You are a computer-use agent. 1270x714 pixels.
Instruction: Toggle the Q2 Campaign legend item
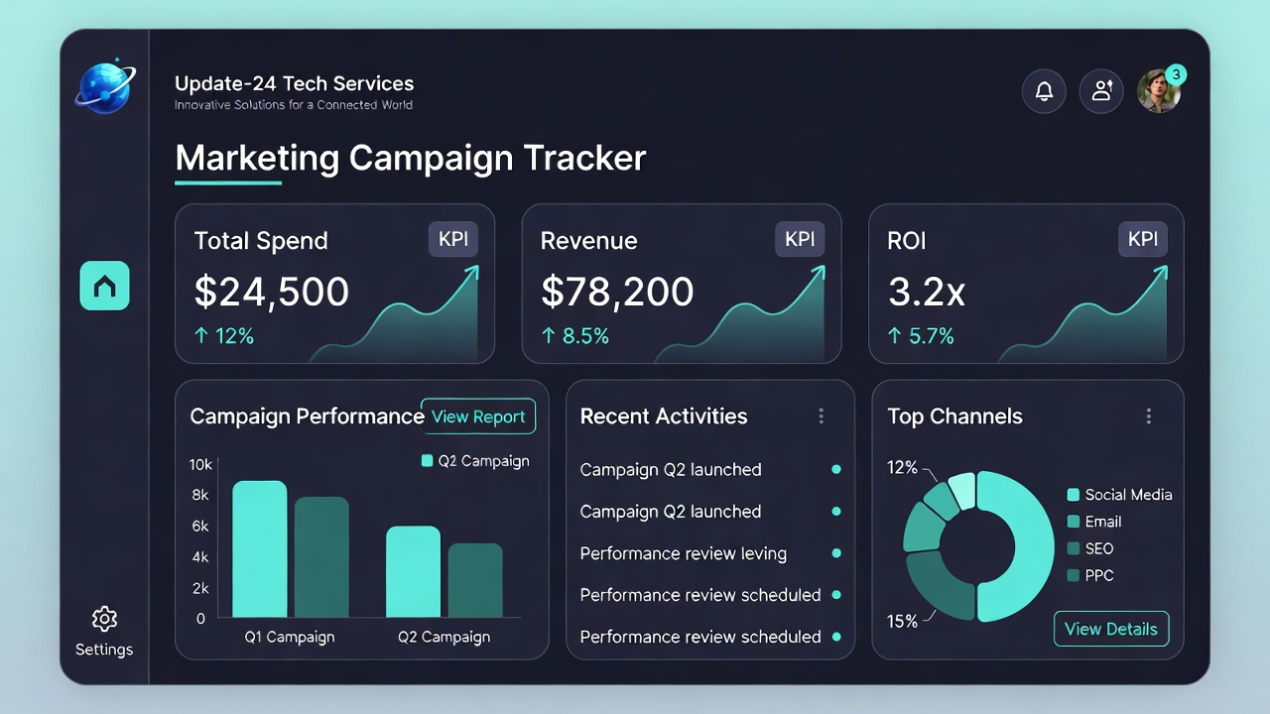(x=474, y=461)
